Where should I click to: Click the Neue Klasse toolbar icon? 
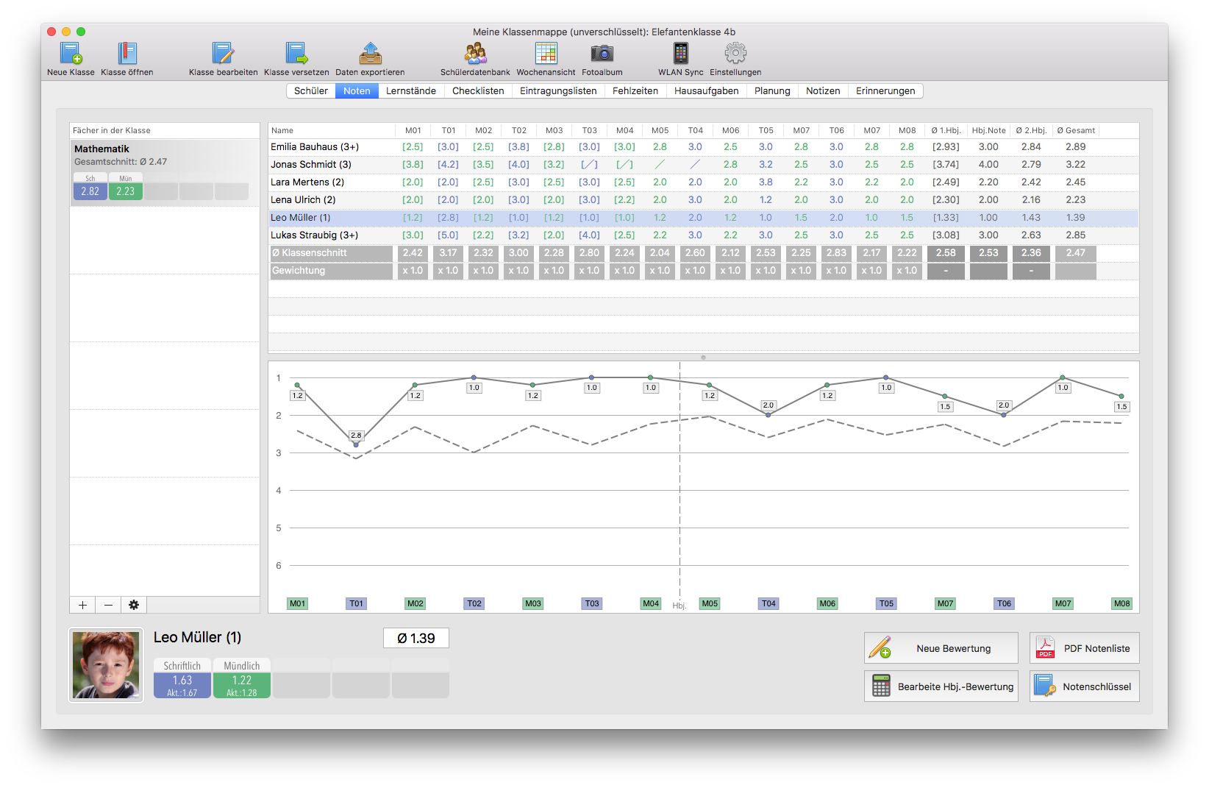tap(71, 54)
